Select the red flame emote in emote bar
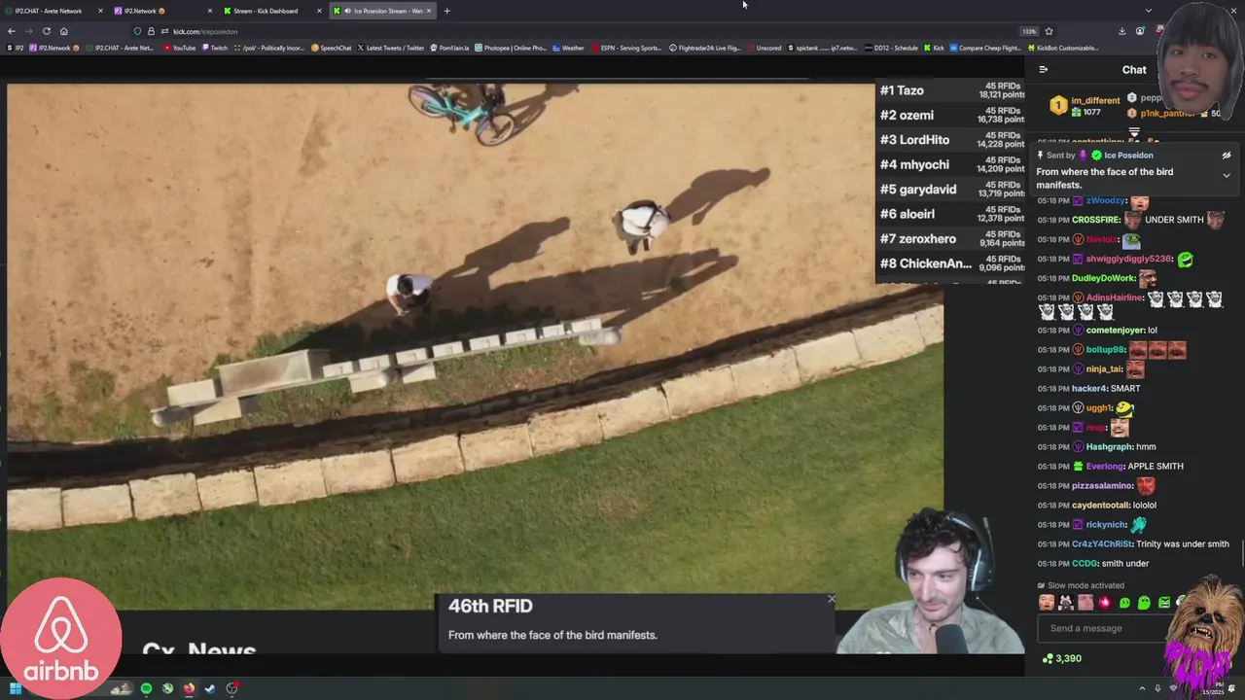 pyautogui.click(x=1105, y=603)
